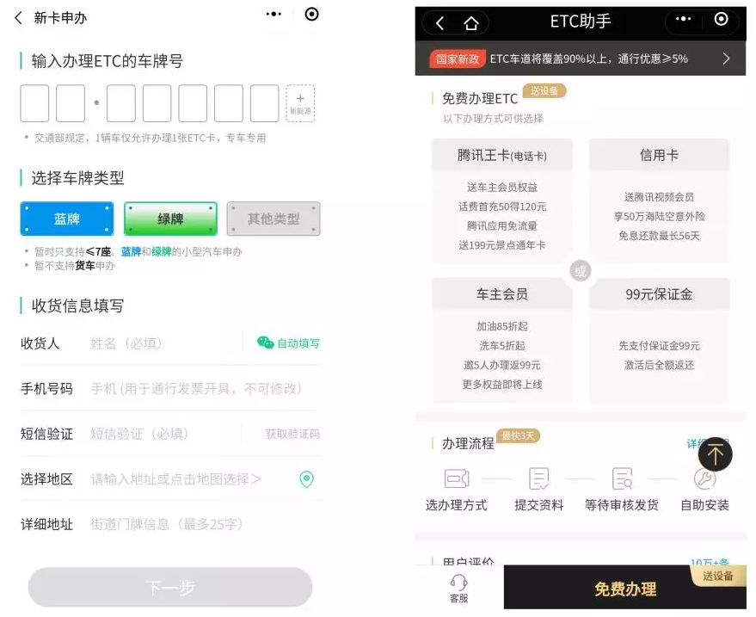Click the back-to-top arrow button
Screen dimensions: 756x617
(x=716, y=454)
